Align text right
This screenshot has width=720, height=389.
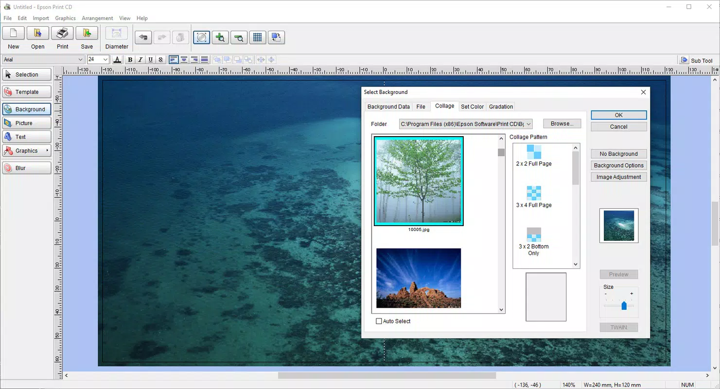tap(194, 60)
